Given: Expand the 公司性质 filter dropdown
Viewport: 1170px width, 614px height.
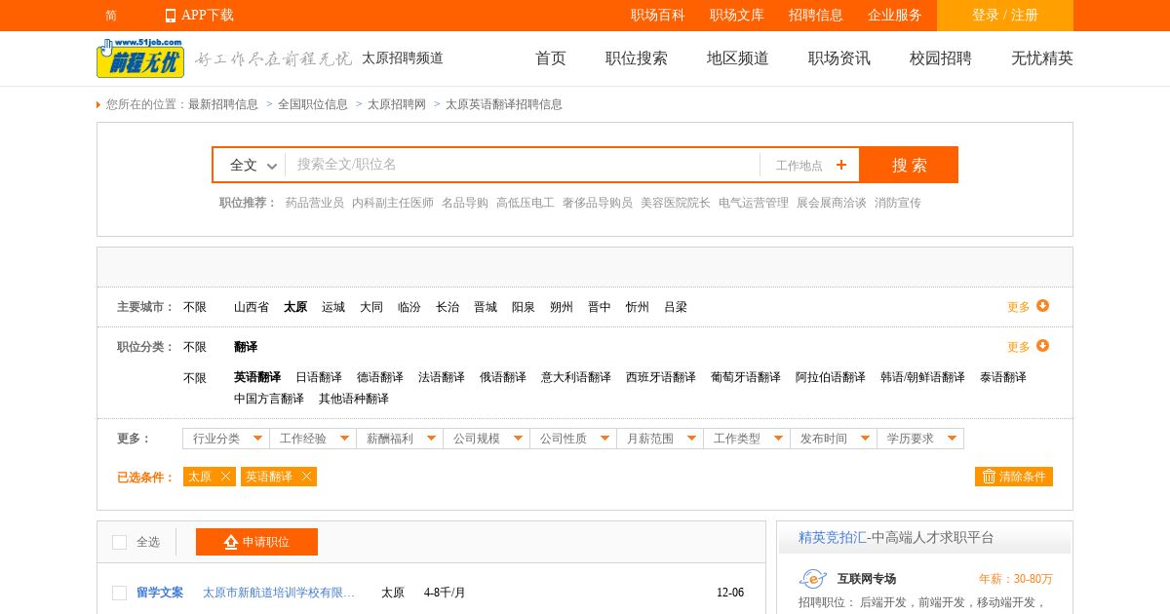Looking at the screenshot, I should (573, 439).
